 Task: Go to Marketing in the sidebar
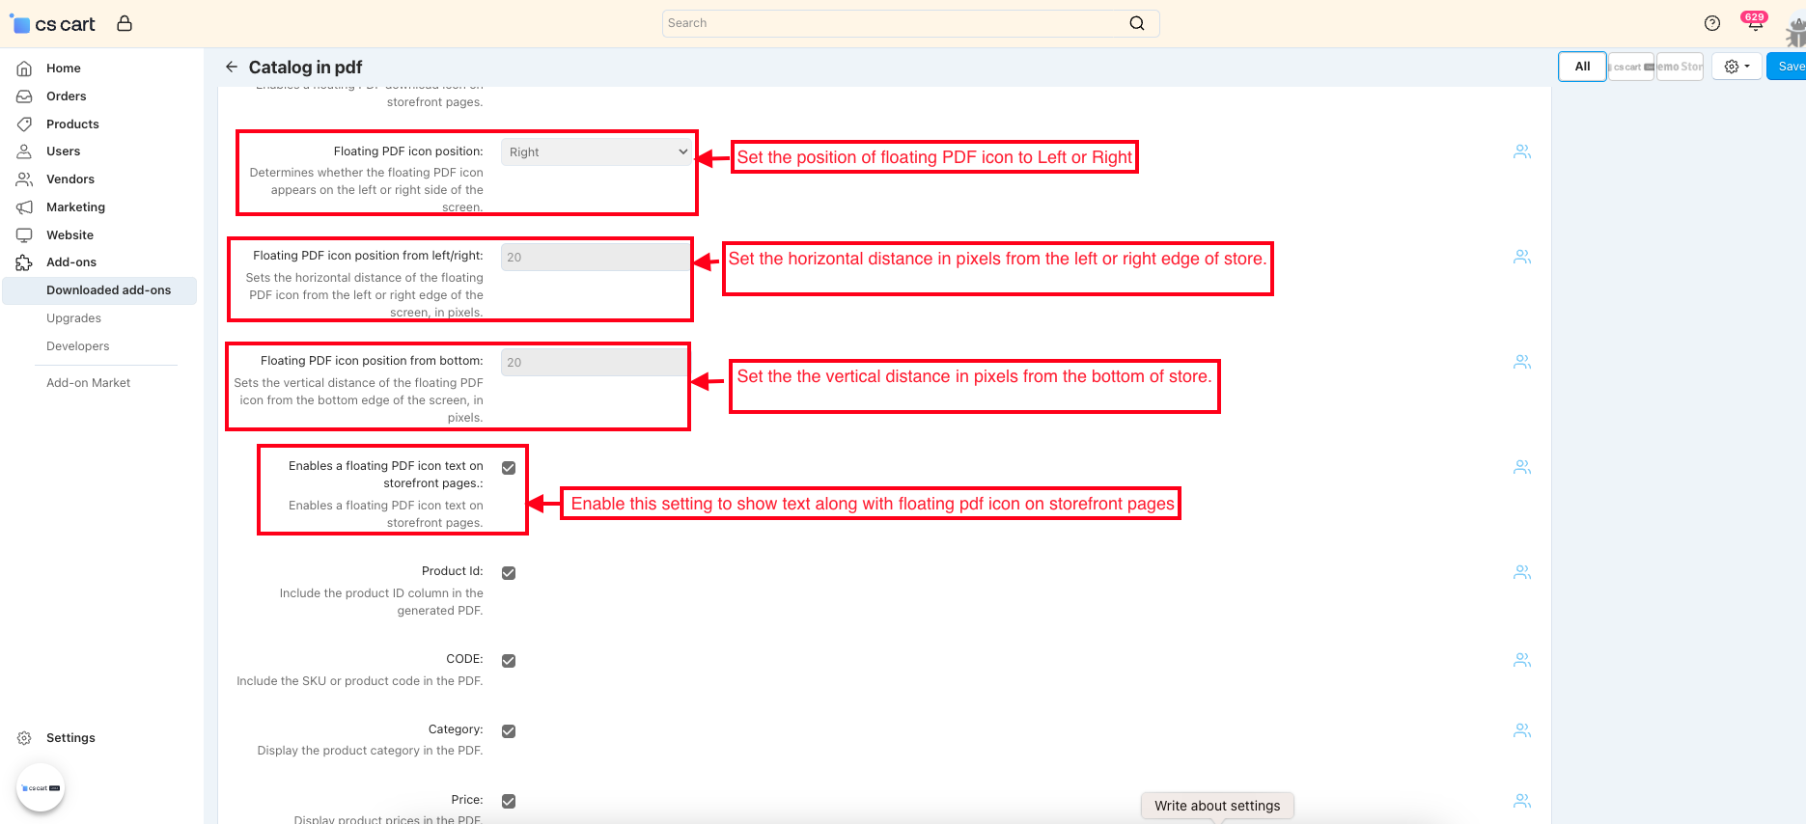tap(75, 207)
